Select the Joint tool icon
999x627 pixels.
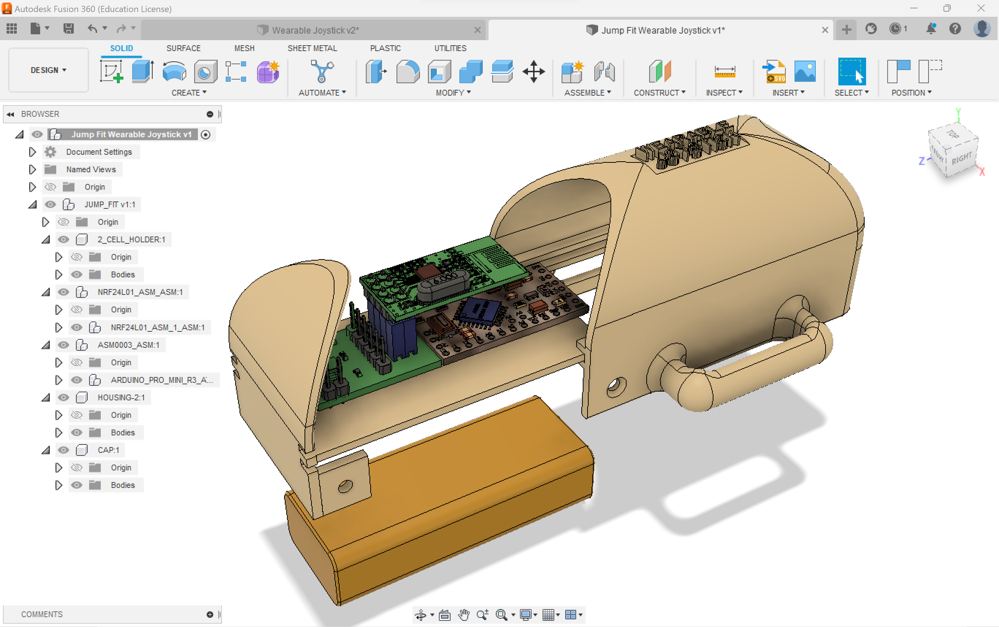coord(604,71)
